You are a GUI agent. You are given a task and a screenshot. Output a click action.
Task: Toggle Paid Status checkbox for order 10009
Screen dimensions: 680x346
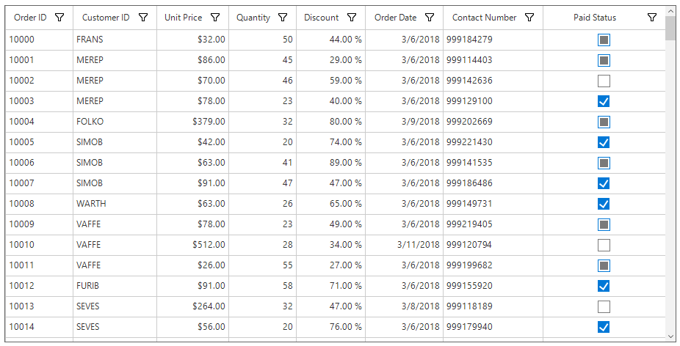tap(604, 225)
